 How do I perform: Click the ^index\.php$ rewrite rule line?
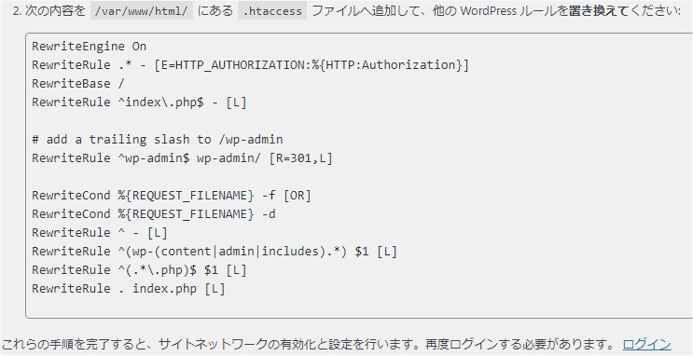[139, 103]
